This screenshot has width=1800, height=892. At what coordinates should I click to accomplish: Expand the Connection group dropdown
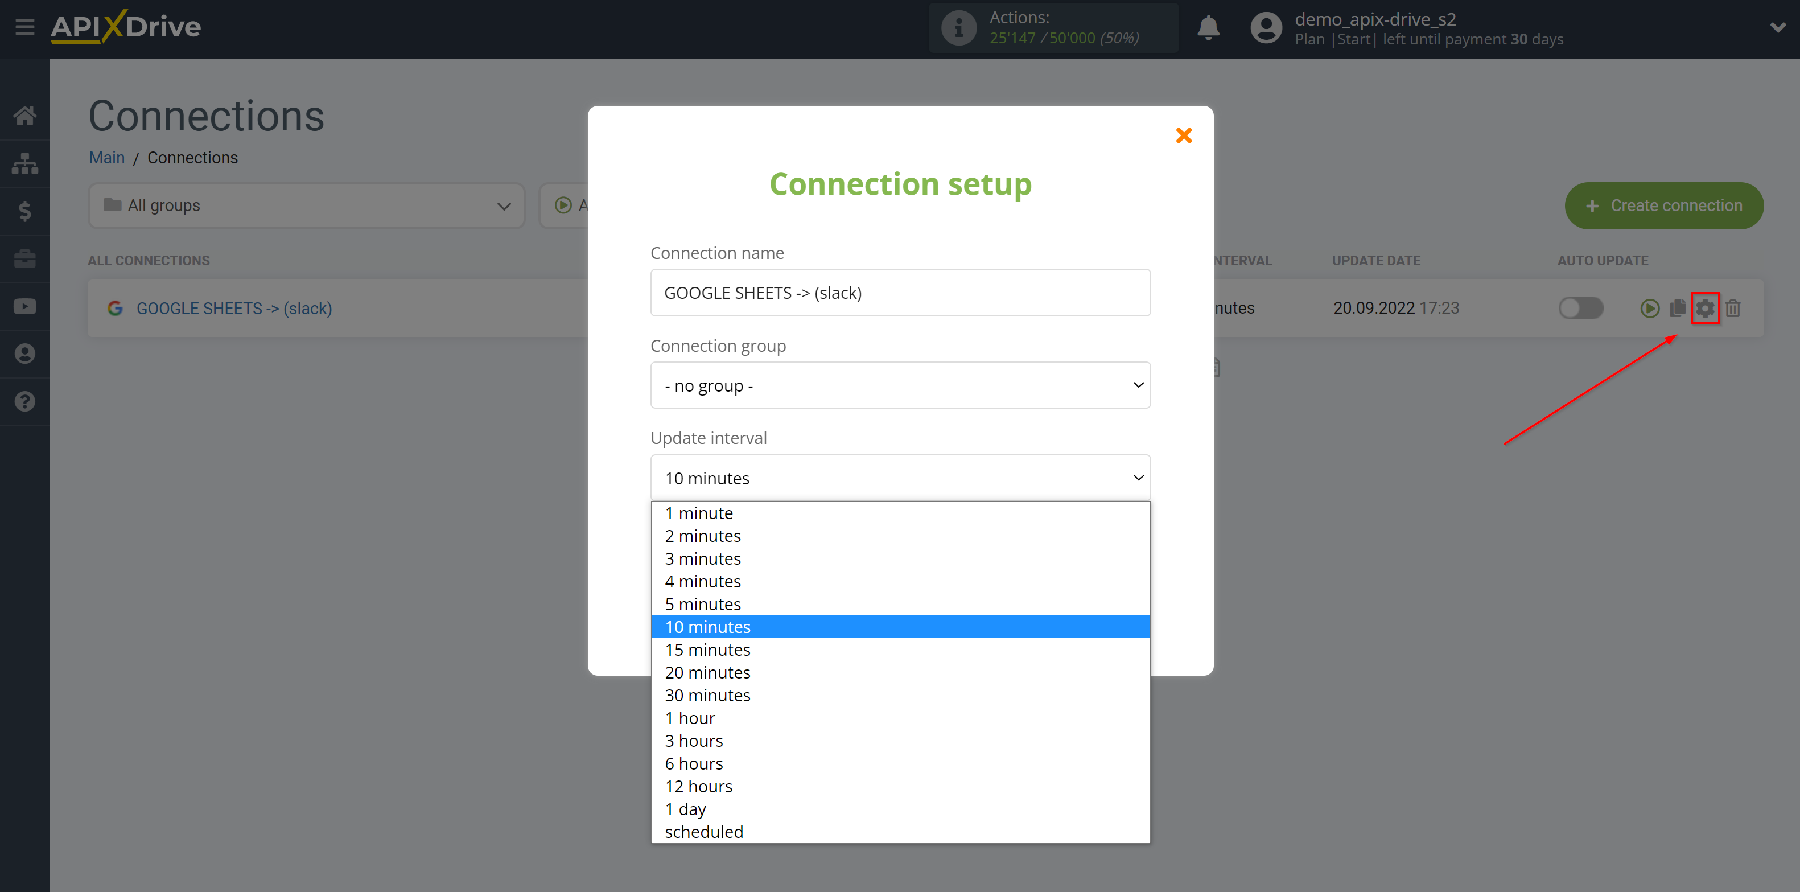click(x=900, y=385)
